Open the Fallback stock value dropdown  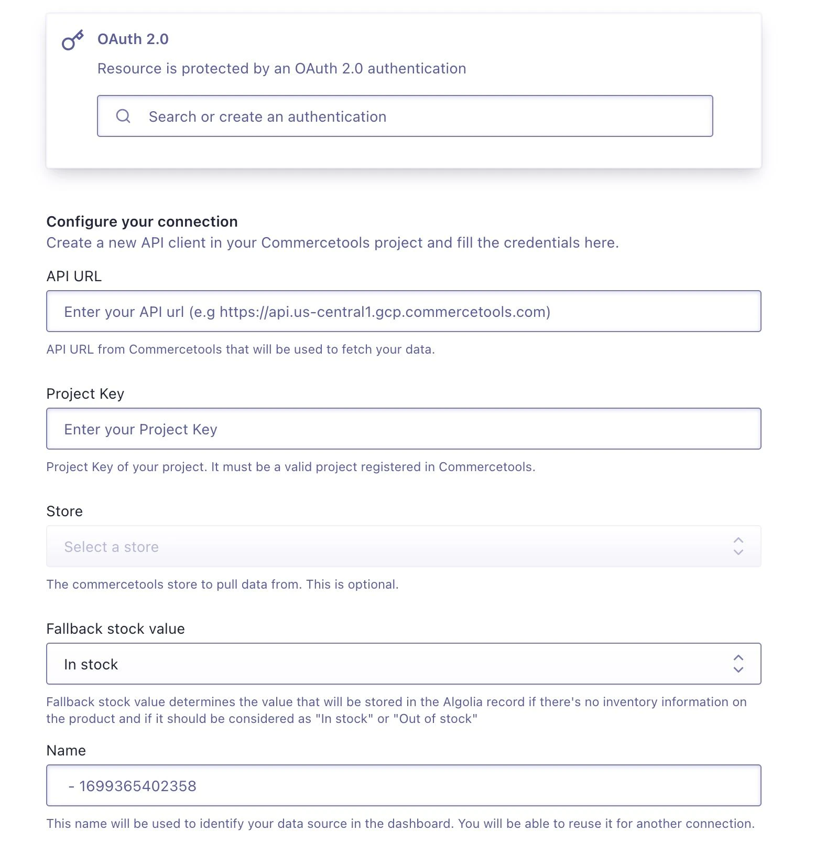point(404,664)
